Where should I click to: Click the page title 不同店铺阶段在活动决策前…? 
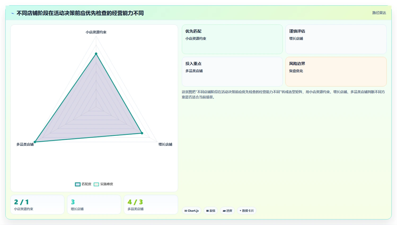(80, 13)
